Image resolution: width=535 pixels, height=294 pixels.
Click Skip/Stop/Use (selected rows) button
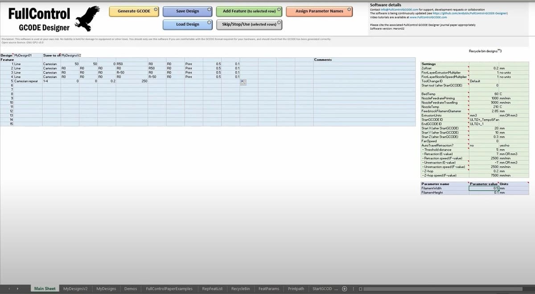pos(249,24)
